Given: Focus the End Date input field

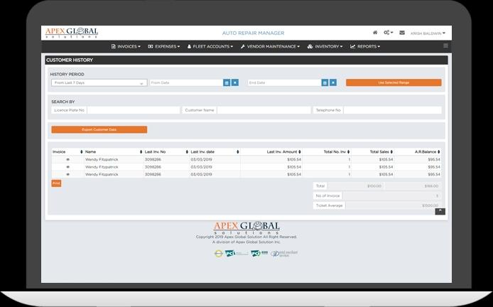Looking at the screenshot, I should [x=284, y=82].
